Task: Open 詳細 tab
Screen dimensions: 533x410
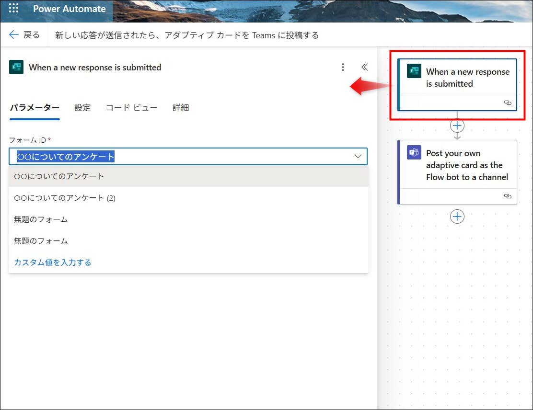Action: click(x=181, y=108)
